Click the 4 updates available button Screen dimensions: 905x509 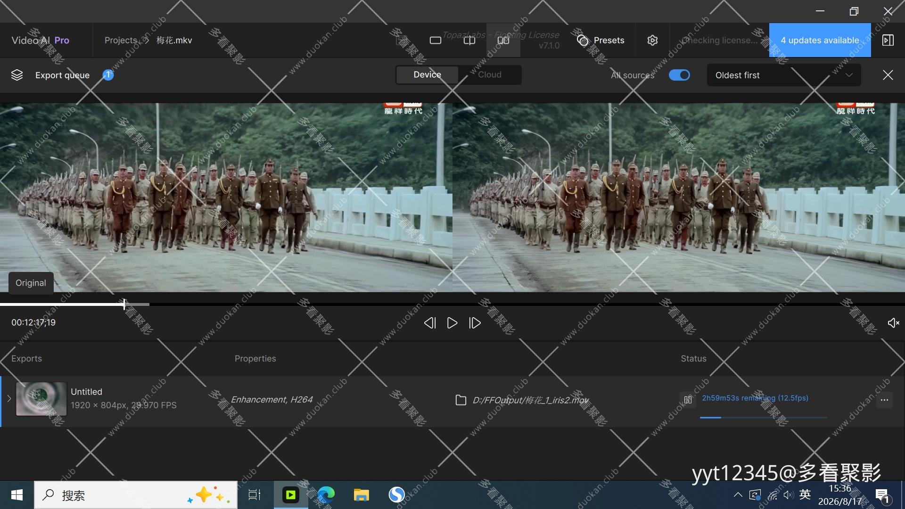(820, 41)
